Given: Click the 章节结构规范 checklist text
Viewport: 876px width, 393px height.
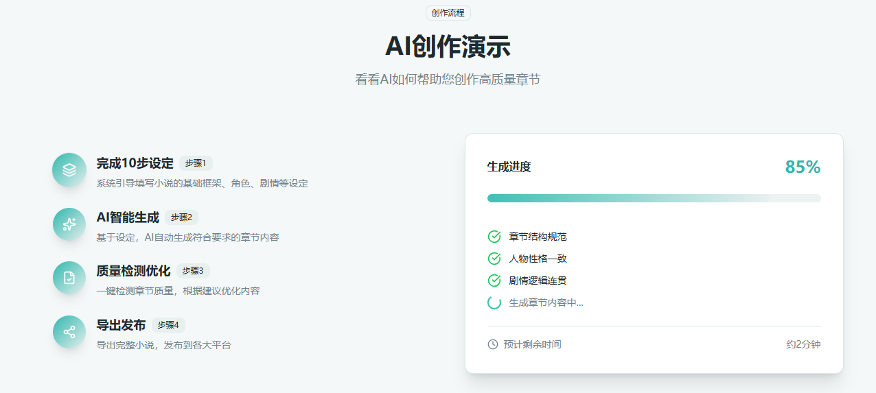Looking at the screenshot, I should tap(538, 237).
